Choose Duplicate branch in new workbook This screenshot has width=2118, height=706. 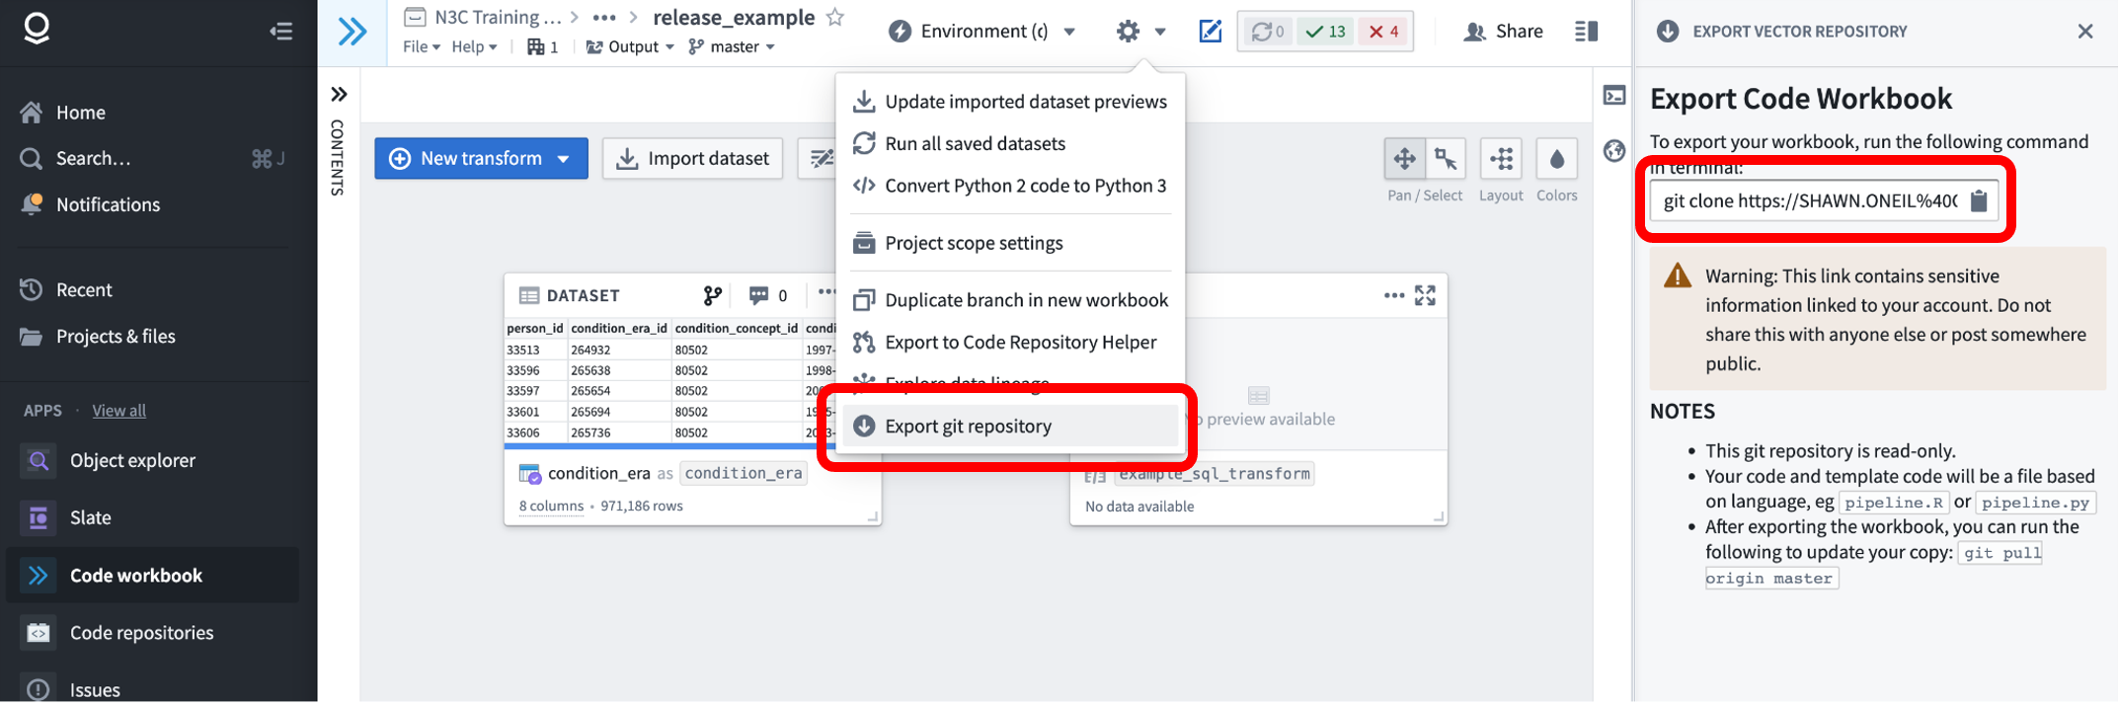[x=1010, y=300]
